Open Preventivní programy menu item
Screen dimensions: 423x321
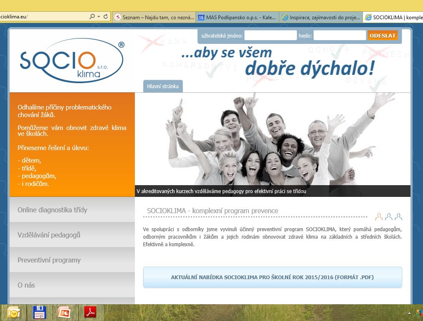(x=72, y=260)
